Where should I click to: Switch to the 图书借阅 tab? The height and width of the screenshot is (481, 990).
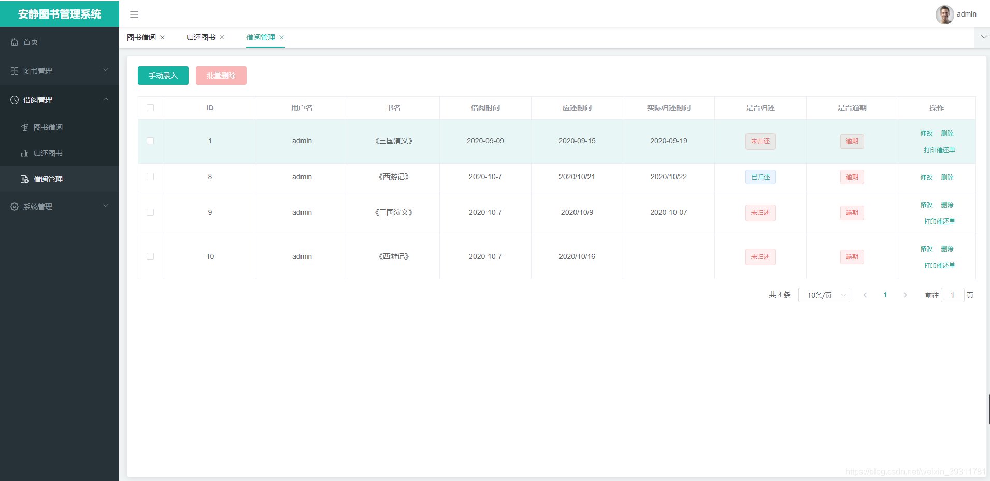pos(141,37)
